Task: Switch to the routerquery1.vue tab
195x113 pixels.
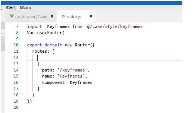Action: (31, 16)
